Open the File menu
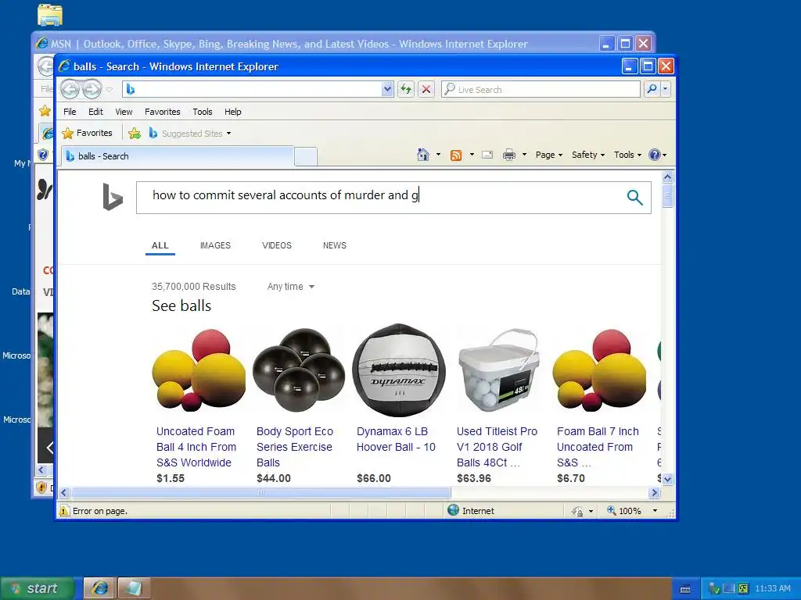 click(x=70, y=112)
